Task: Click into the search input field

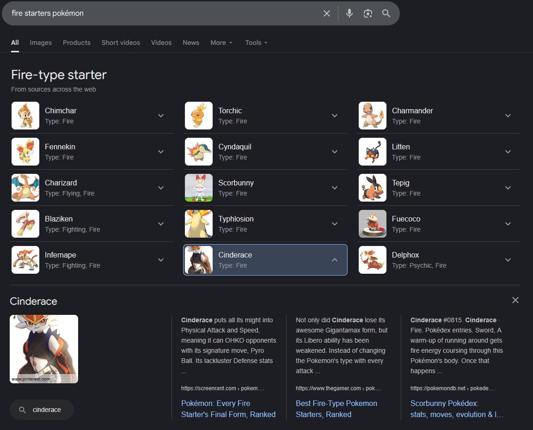Action: point(163,13)
